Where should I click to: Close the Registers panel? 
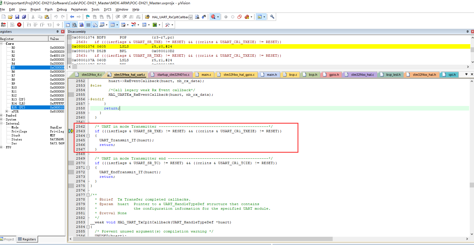(x=63, y=32)
